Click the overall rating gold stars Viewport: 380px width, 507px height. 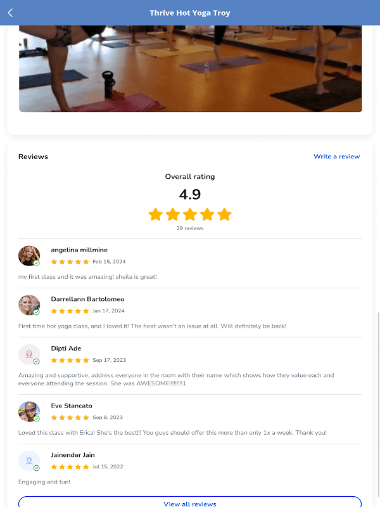pos(190,214)
